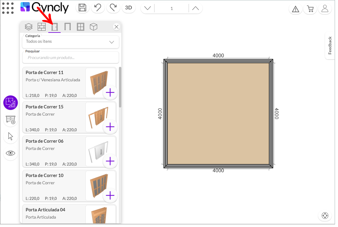Activate the selection pointer tool
Viewport: 338px width, 227px height.
(x=10, y=136)
